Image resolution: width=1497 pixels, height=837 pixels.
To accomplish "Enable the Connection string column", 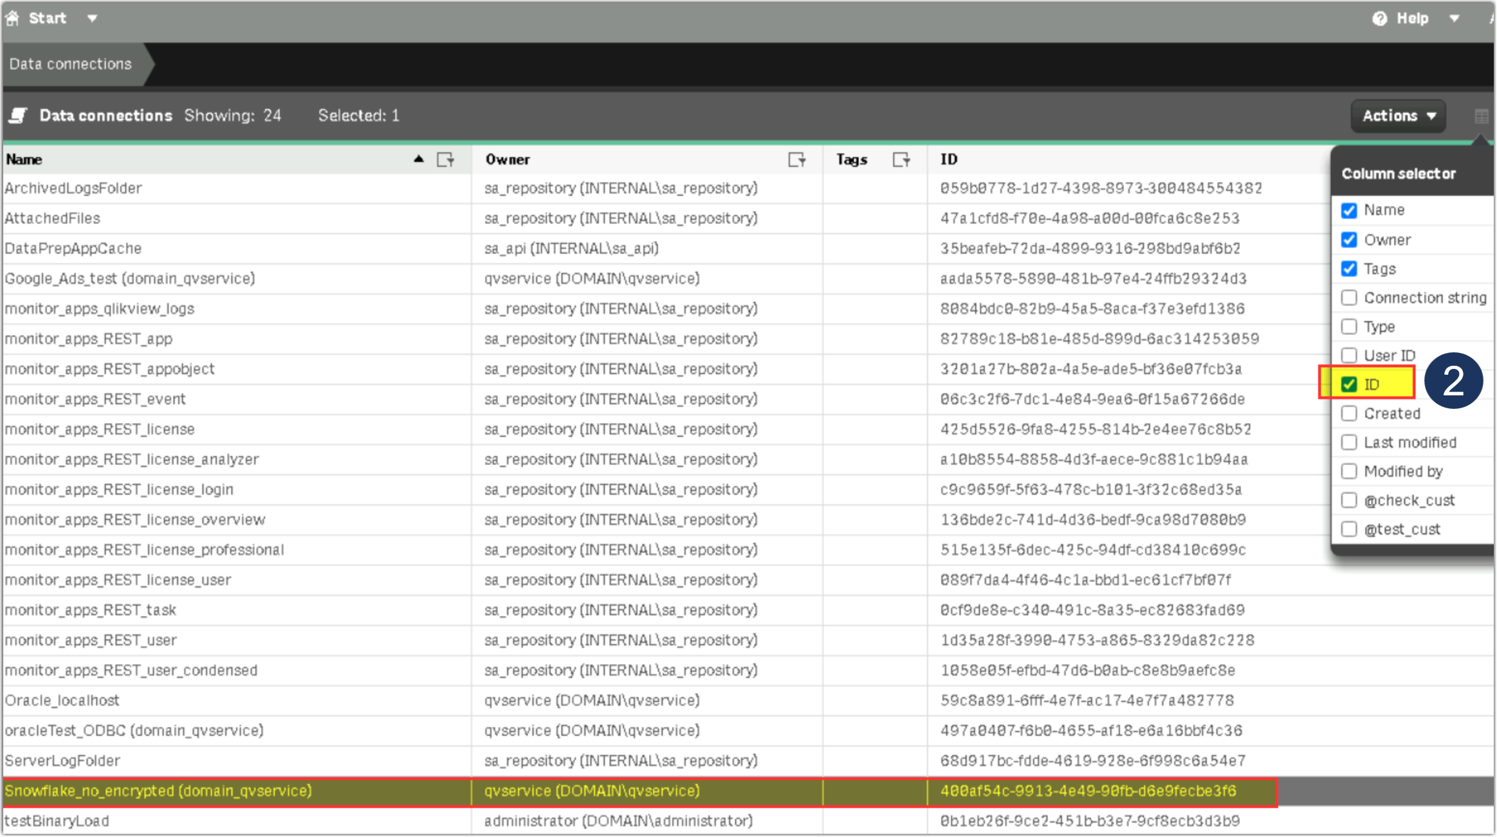I will [x=1349, y=297].
